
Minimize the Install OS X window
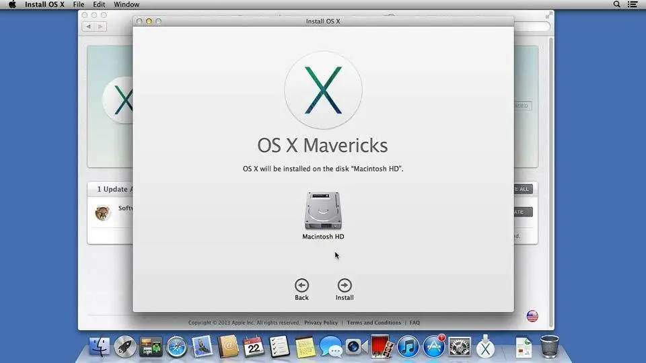pyautogui.click(x=149, y=21)
